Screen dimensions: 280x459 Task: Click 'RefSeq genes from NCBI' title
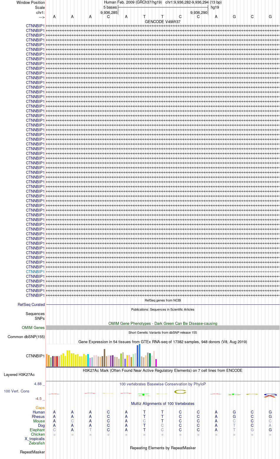(x=163, y=300)
